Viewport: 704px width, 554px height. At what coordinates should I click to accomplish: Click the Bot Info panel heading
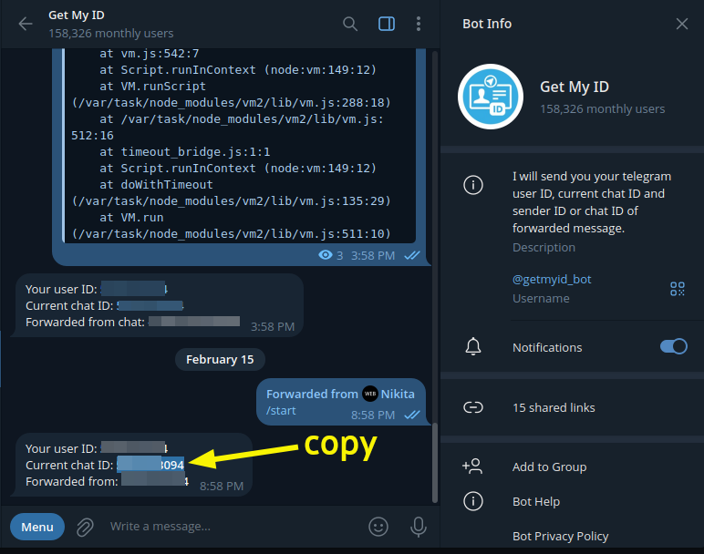(x=487, y=24)
